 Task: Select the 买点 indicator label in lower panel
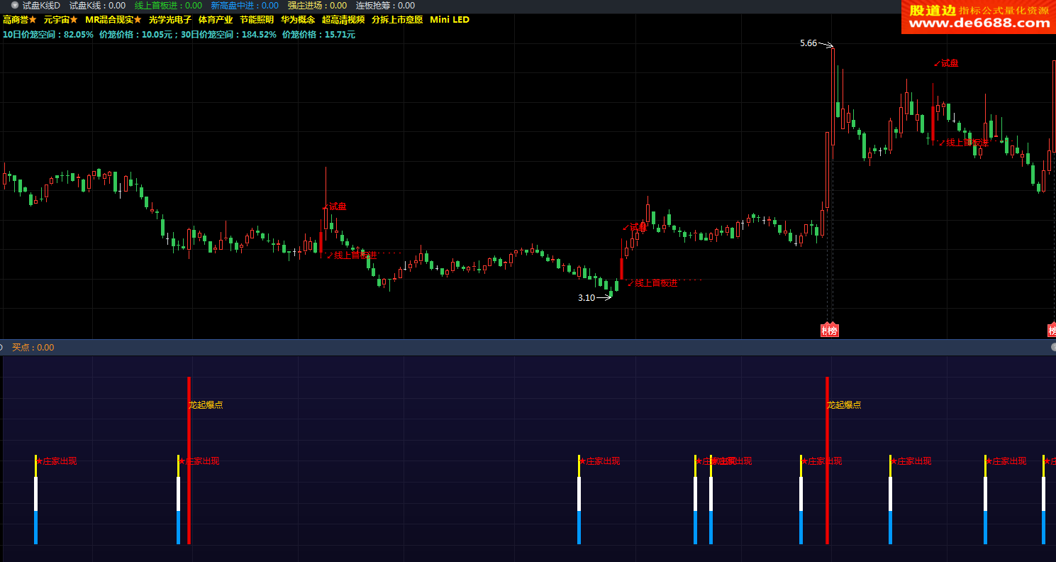(33, 348)
